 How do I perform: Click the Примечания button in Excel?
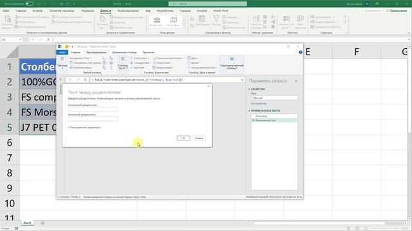pyautogui.click(x=397, y=11)
